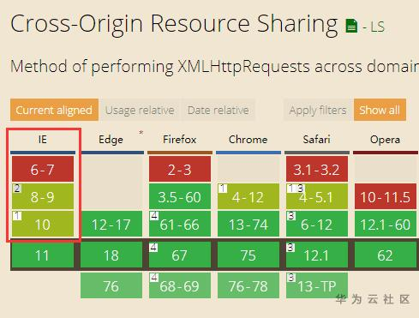Select the Chrome 75 current version cell

[x=248, y=255]
